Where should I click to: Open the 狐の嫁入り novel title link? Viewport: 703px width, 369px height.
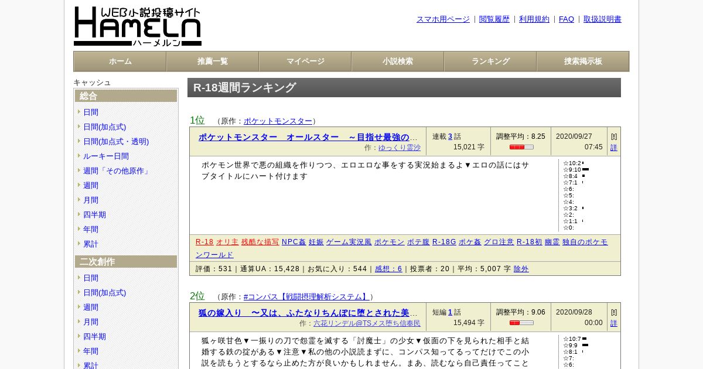(308, 313)
